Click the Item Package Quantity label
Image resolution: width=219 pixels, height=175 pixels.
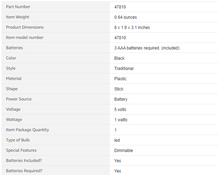click(28, 130)
